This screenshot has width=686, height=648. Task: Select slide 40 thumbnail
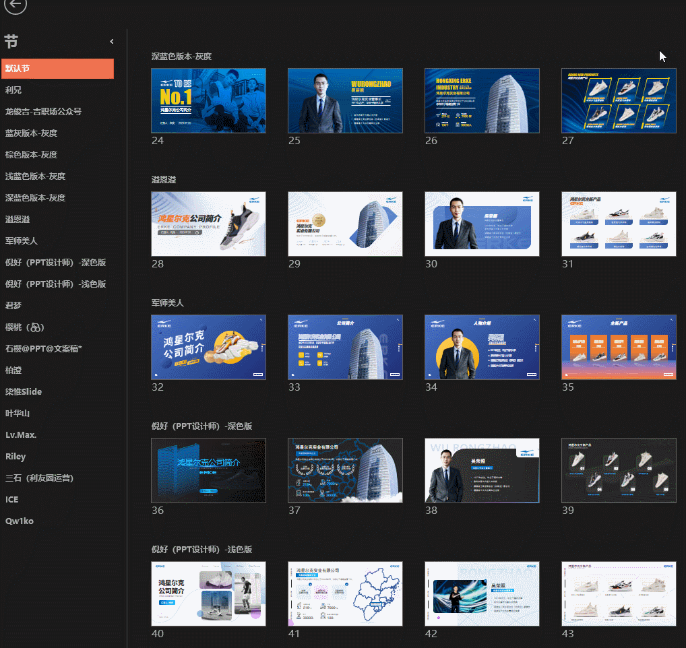pos(208,594)
